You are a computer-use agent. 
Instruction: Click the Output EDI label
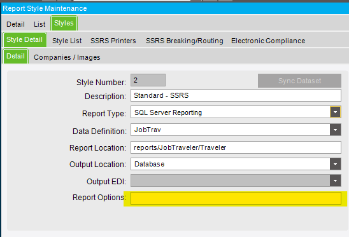click(106, 182)
